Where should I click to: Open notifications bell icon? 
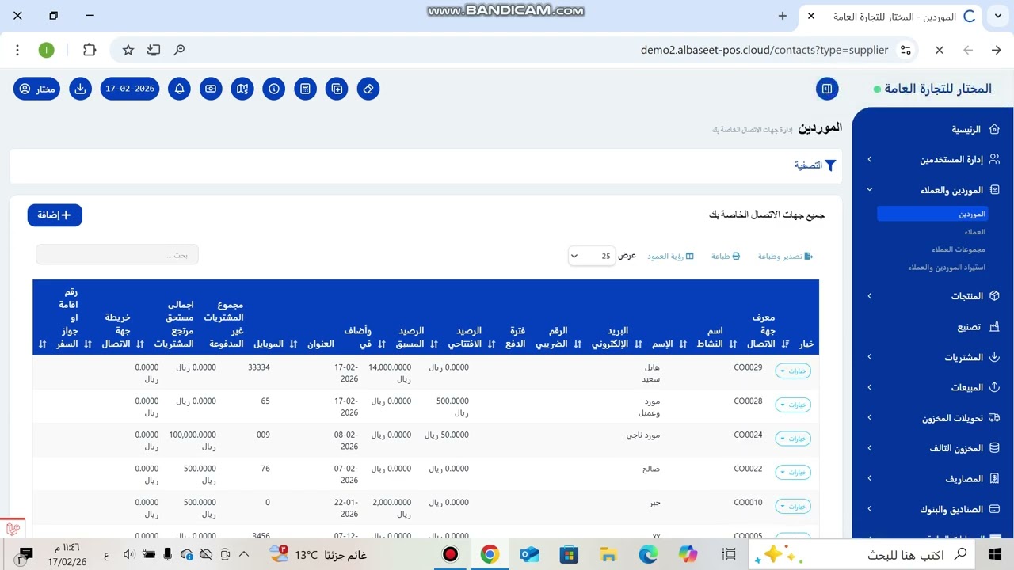point(179,89)
